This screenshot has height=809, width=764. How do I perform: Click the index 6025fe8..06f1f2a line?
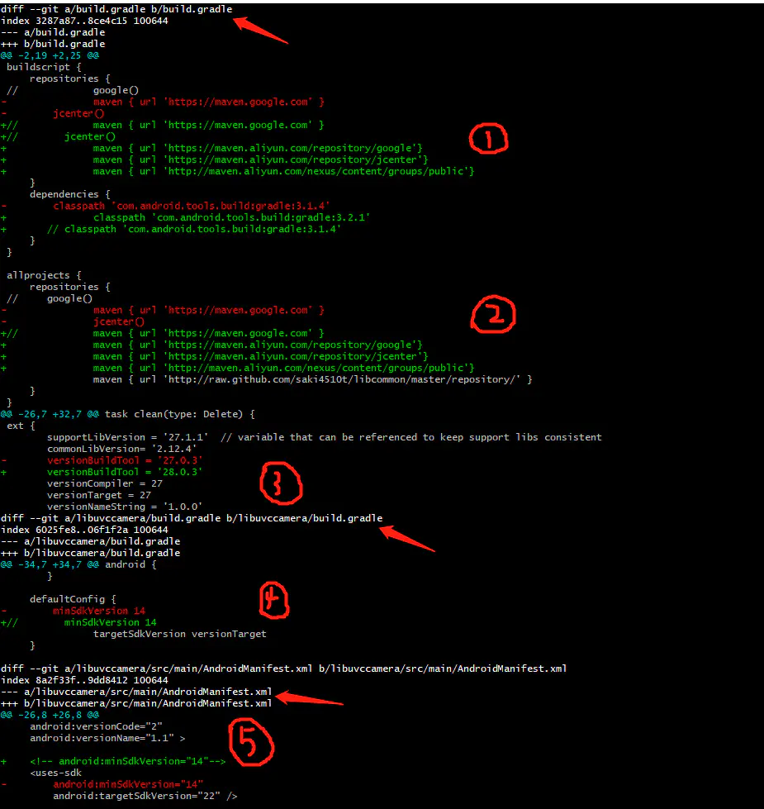(x=84, y=530)
